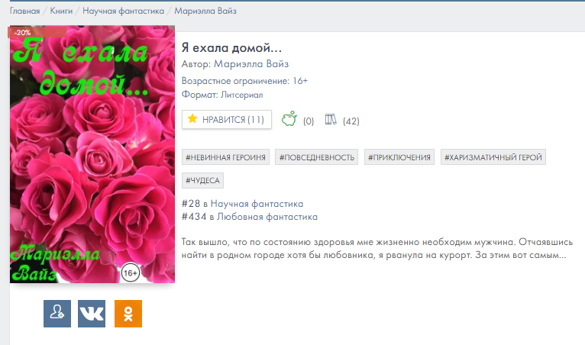Click the book cover image
The image size is (585, 345).
coord(92,154)
